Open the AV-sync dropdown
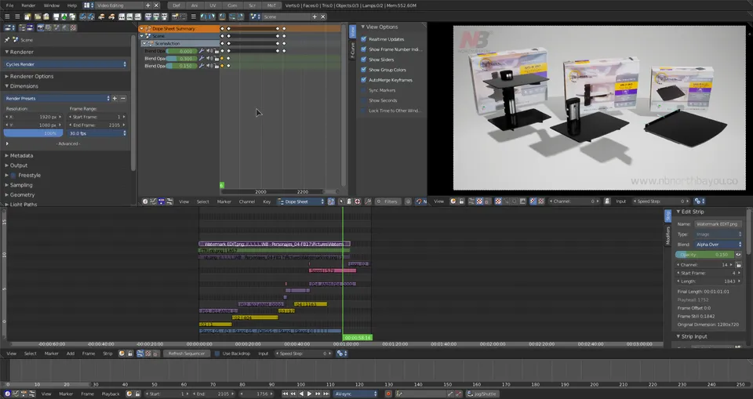753x399 pixels. point(356,394)
